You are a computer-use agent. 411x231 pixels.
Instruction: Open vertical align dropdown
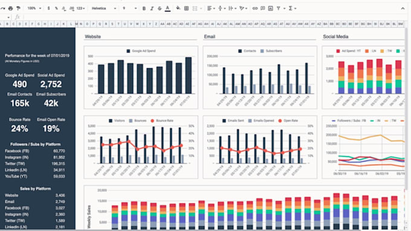point(222,8)
